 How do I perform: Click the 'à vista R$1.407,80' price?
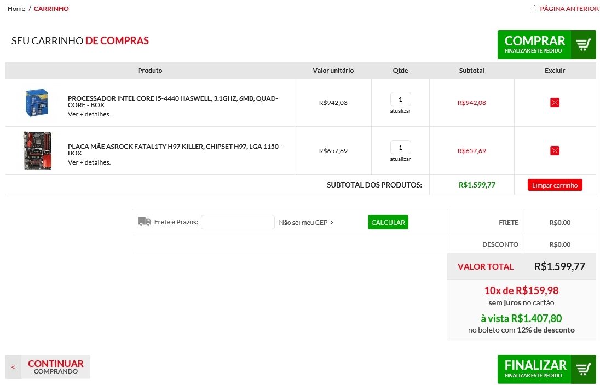point(521,318)
